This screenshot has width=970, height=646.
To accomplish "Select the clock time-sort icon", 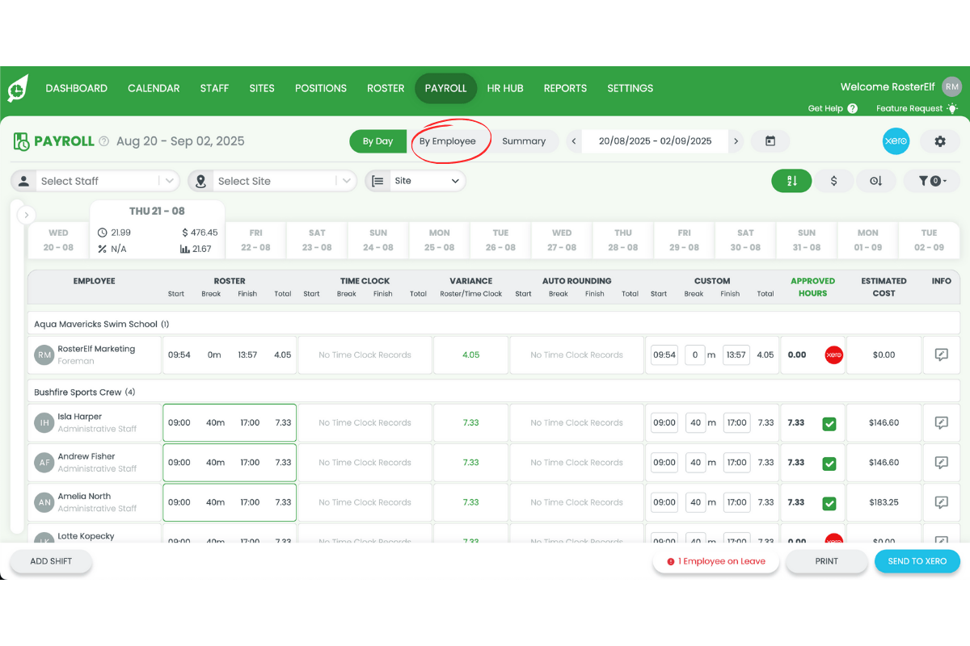I will click(876, 181).
